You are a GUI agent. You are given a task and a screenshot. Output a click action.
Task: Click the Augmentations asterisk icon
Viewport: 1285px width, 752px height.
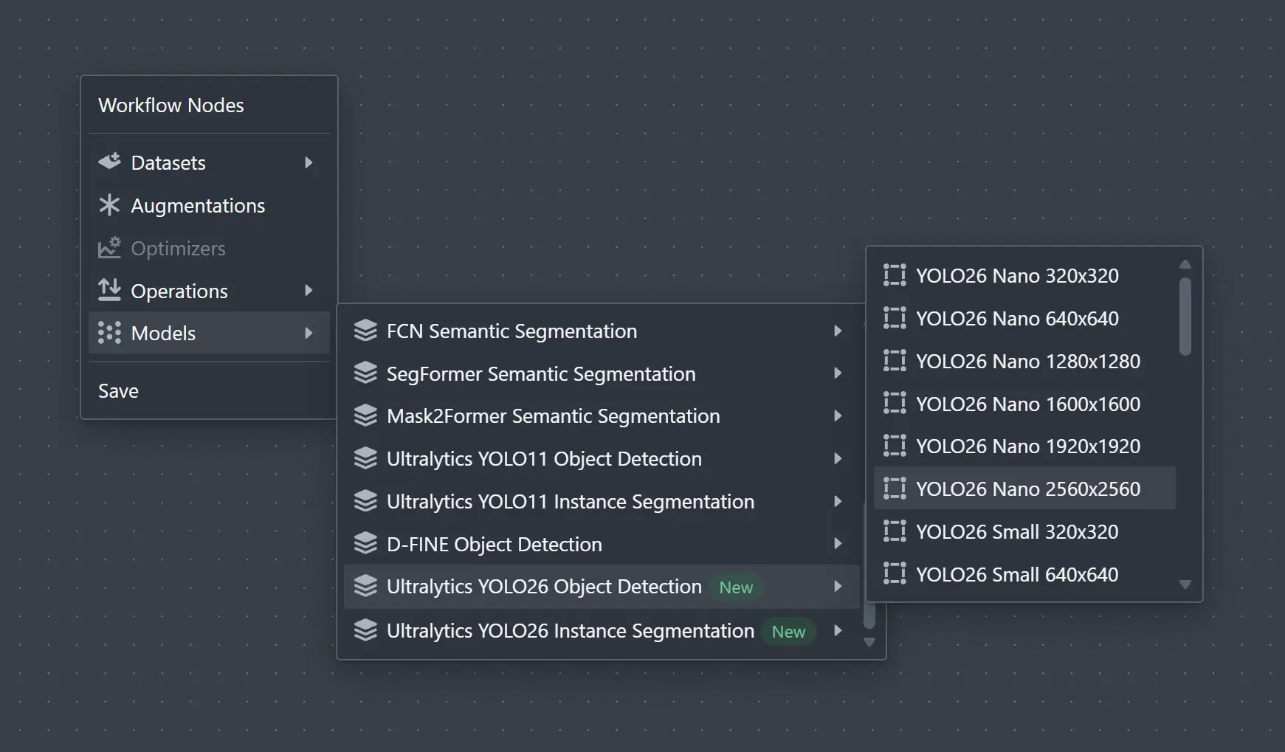(109, 205)
